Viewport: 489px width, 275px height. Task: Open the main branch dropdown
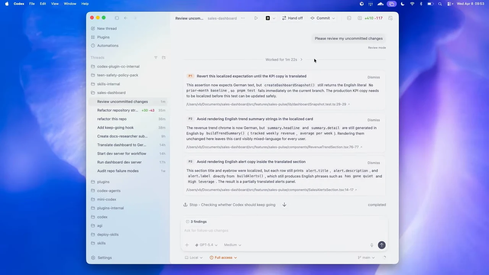pyautogui.click(x=366, y=258)
